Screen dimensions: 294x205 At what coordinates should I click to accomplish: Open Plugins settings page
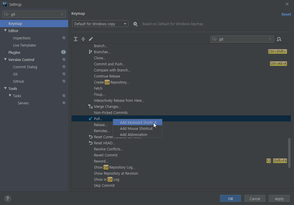pos(14,52)
